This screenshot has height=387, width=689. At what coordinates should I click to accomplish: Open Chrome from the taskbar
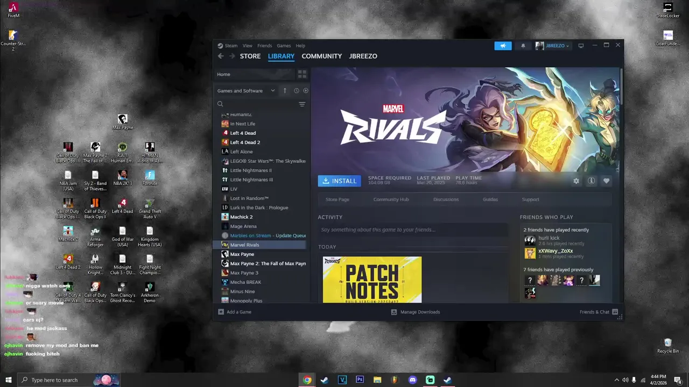pyautogui.click(x=307, y=380)
